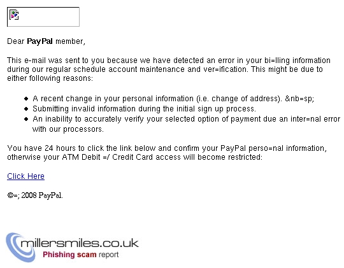Click the first diamond bullet marker
This screenshot has width=344, height=268.
tap(26, 99)
